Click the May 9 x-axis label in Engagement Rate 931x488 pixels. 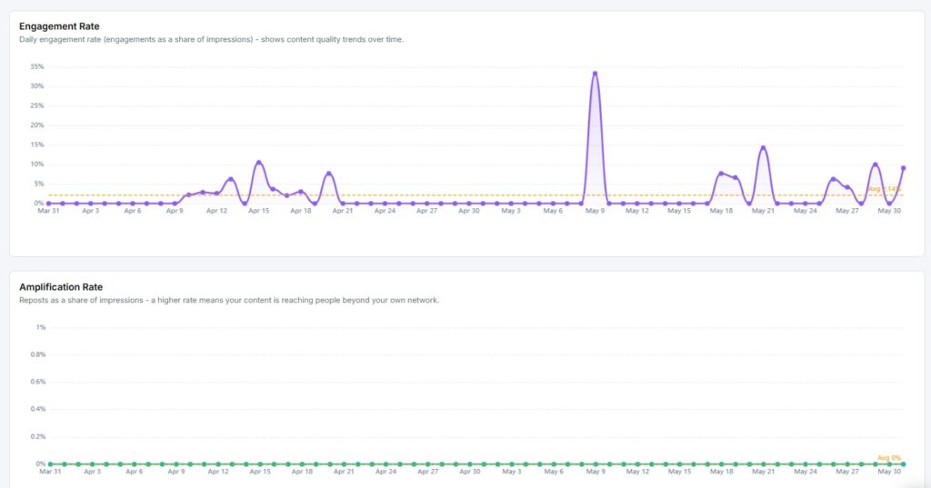click(595, 211)
